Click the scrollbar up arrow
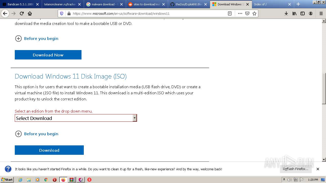 [324, 21]
